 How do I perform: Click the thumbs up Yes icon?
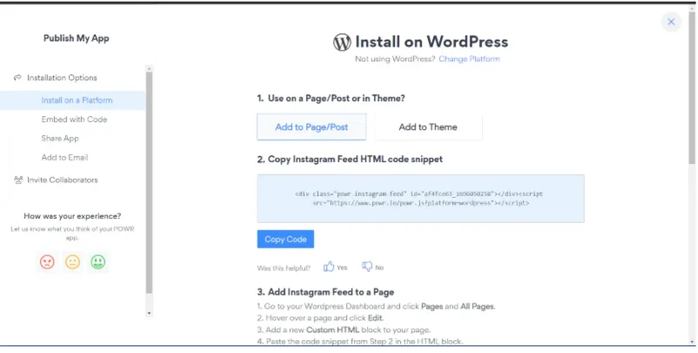tap(329, 267)
